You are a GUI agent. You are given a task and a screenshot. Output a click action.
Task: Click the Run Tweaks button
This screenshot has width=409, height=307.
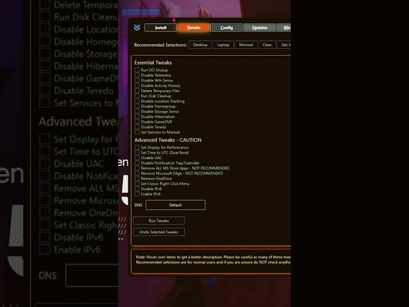(x=158, y=221)
